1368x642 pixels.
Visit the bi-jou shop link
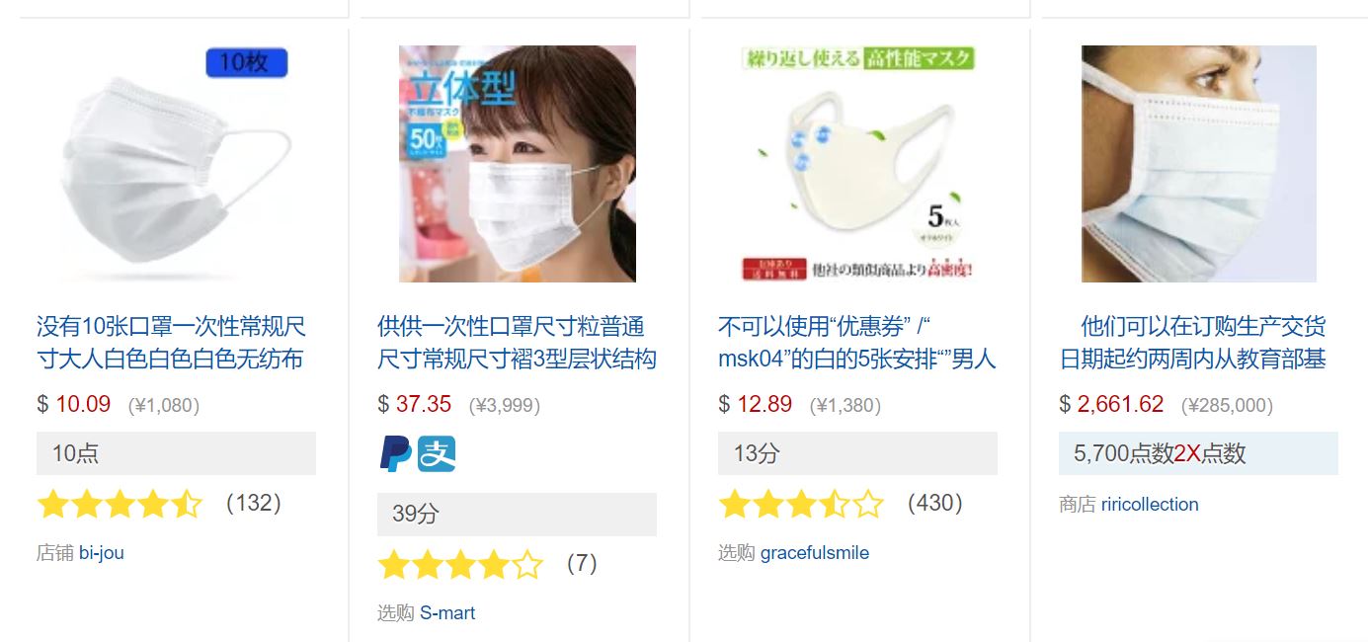click(102, 553)
